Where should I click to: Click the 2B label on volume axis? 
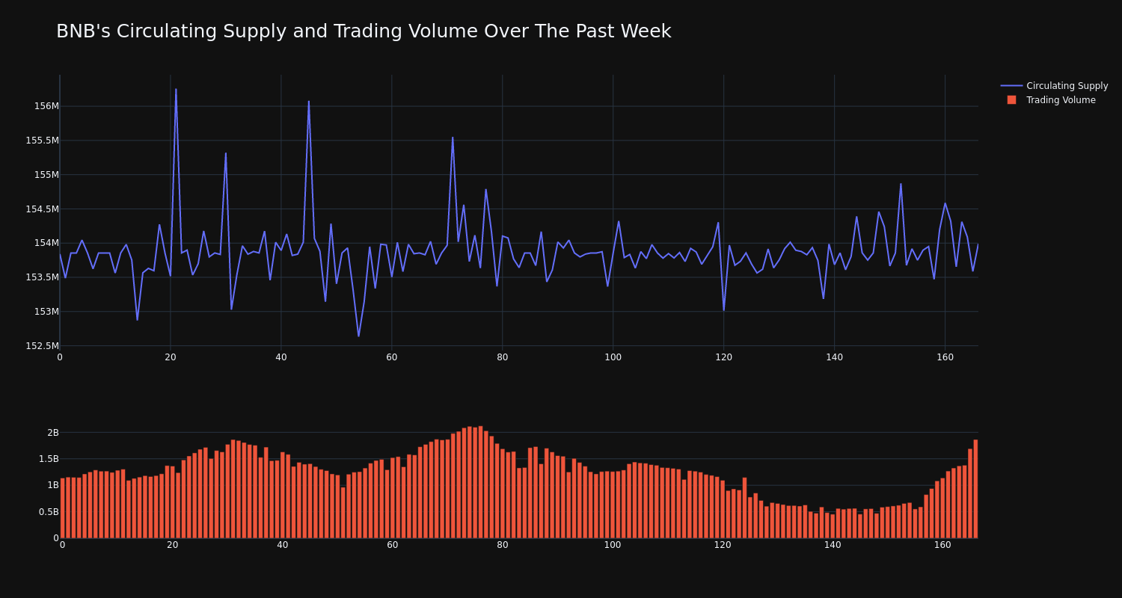52,432
